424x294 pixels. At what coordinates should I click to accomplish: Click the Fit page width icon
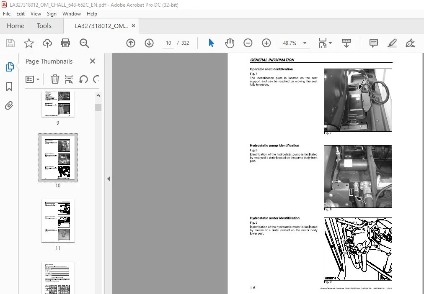pyautogui.click(x=323, y=43)
